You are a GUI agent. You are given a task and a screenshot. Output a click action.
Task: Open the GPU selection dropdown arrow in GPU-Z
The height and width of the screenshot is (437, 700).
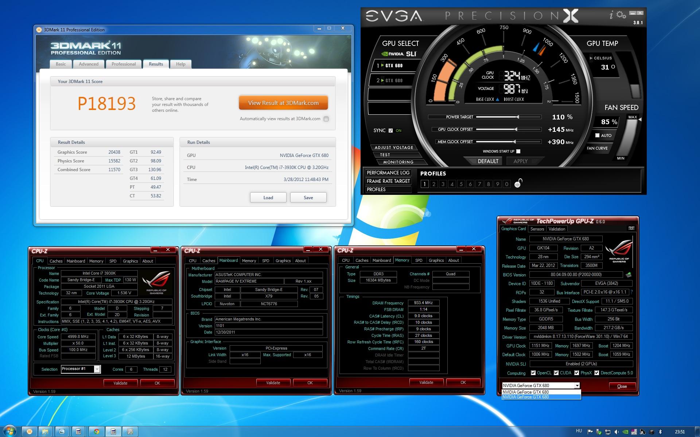click(577, 386)
